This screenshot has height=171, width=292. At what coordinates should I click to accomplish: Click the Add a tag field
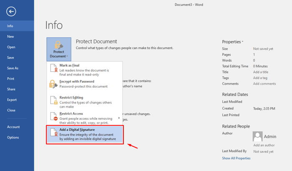(x=260, y=78)
